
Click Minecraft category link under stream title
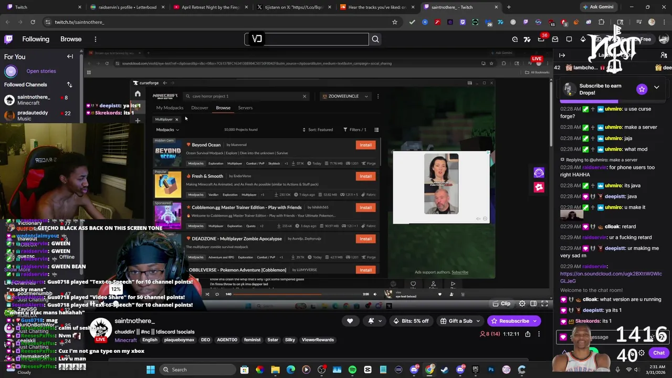click(125, 340)
